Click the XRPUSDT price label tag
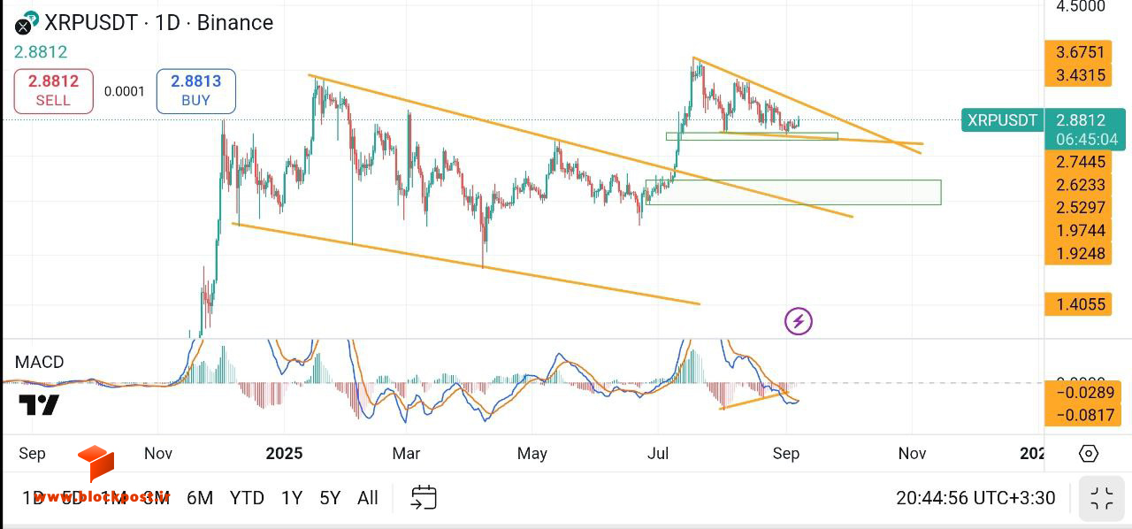 click(x=1002, y=120)
